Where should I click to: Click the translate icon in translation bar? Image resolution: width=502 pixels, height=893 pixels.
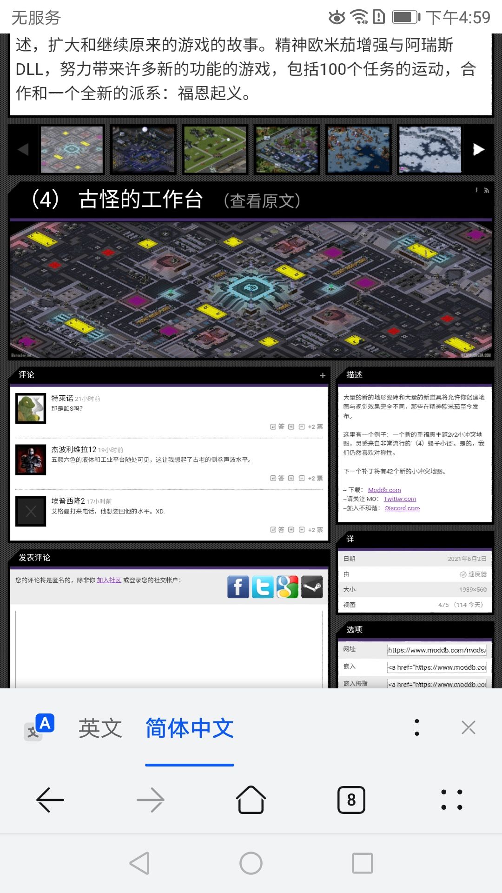(x=40, y=727)
